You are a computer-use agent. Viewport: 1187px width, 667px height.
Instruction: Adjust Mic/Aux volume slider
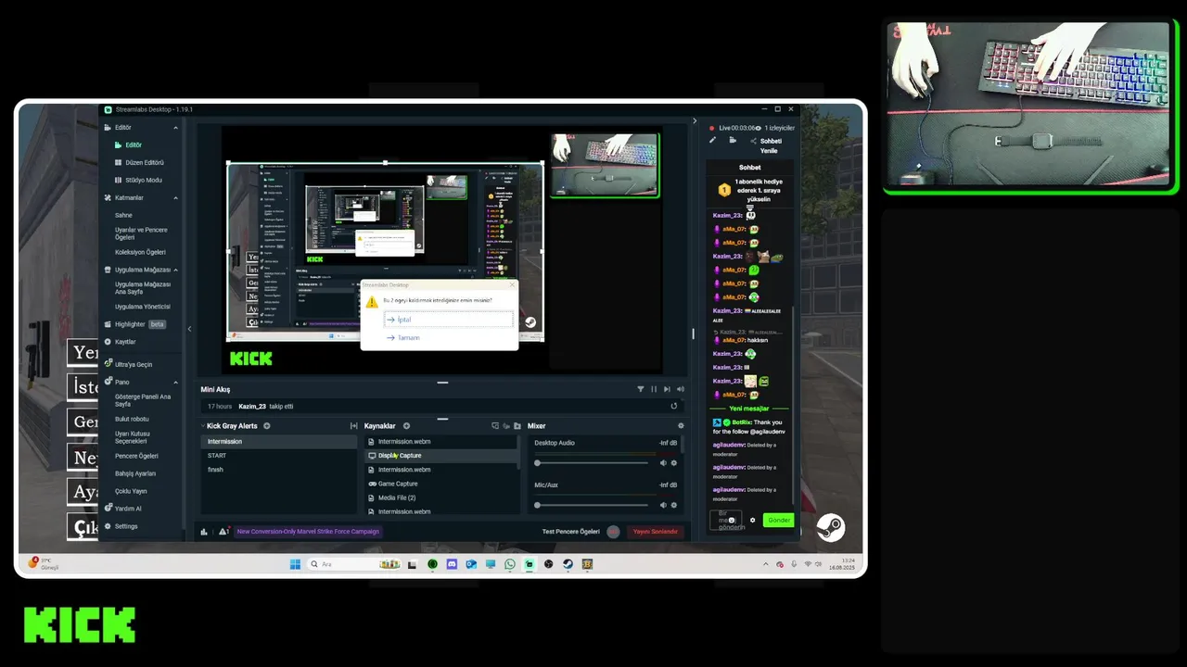point(592,505)
